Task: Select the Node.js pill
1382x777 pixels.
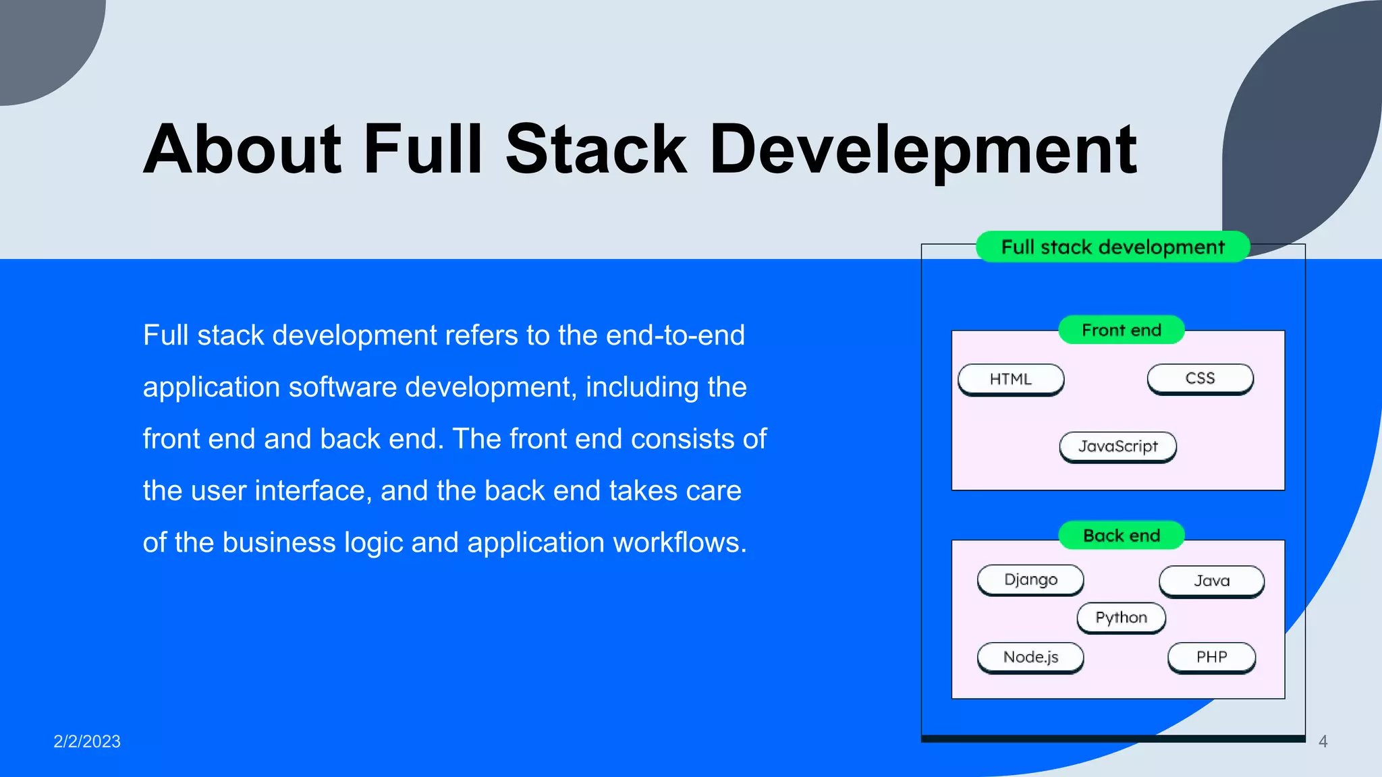Action: [x=1030, y=657]
